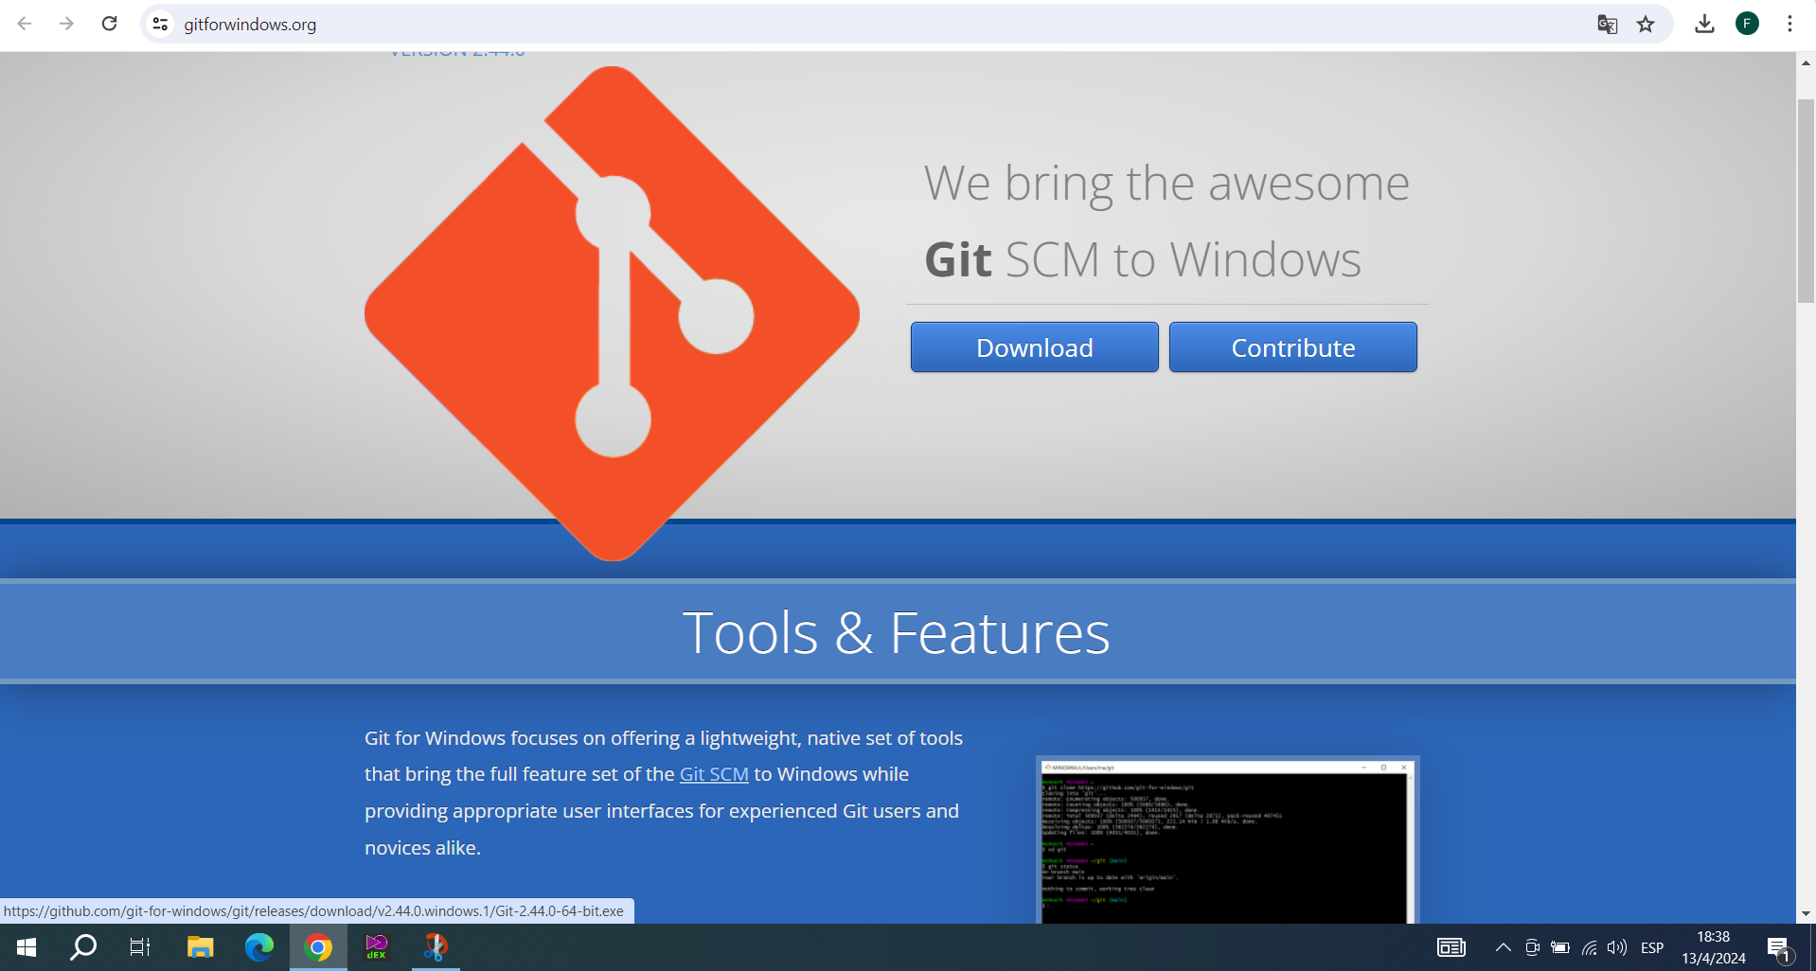The width and height of the screenshot is (1816, 971).
Task: Open the Google Translate page icon
Action: pyautogui.click(x=1607, y=24)
